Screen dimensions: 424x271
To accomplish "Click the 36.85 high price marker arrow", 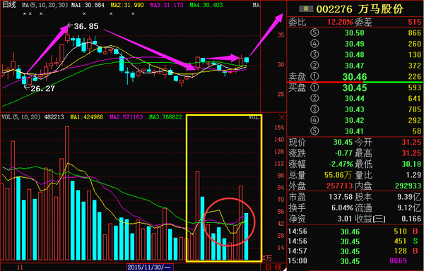I will (69, 26).
